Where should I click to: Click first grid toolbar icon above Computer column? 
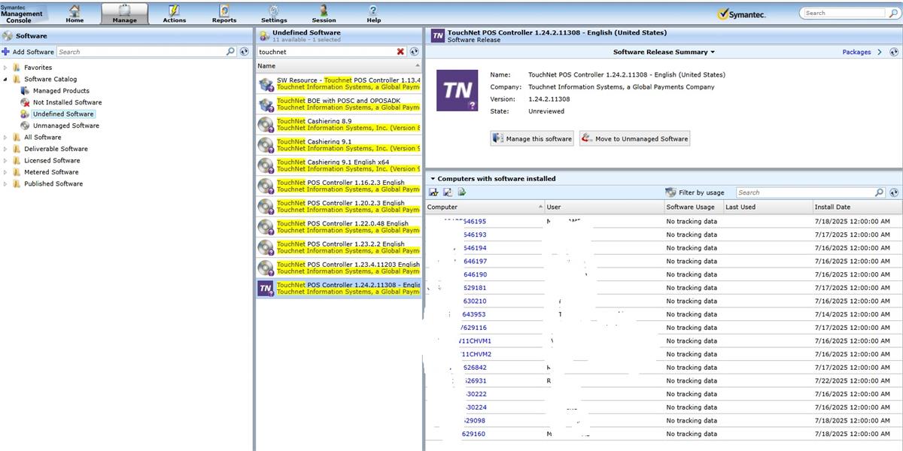pyautogui.click(x=433, y=192)
